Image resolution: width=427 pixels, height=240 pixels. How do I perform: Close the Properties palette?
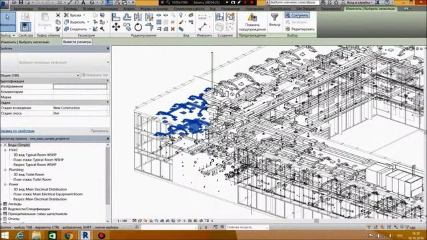(x=108, y=49)
